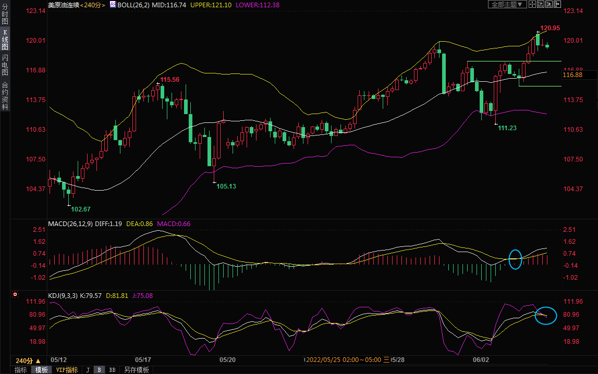
Task: Click 另存模板 to save template
Action: coord(137,370)
